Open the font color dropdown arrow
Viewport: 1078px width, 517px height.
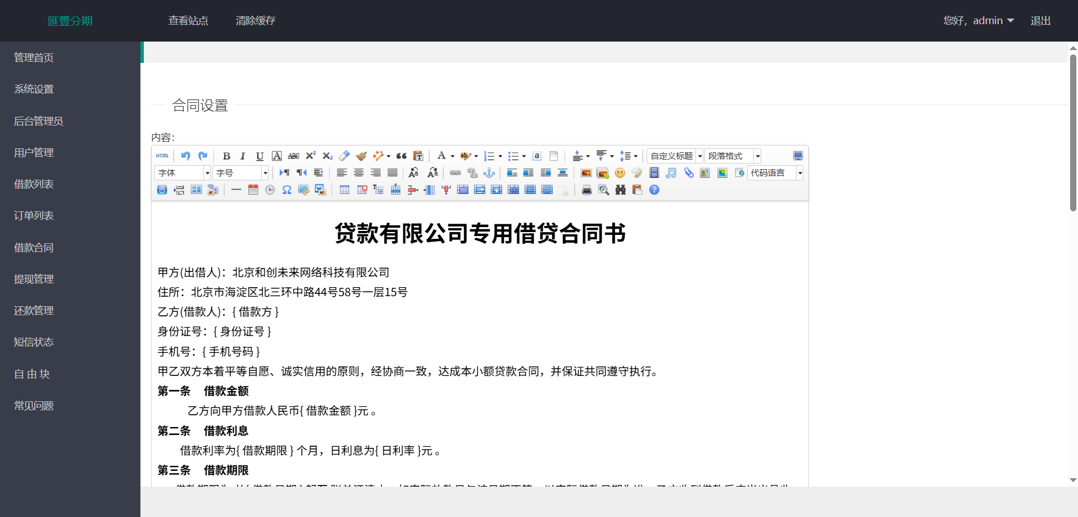[x=452, y=156]
